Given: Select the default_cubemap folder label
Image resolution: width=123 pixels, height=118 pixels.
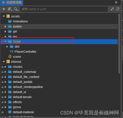Looking at the screenshot, I should click(24, 72).
